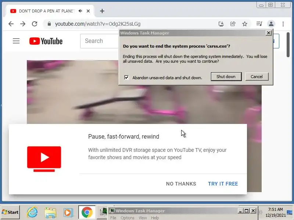
Task: Open View menu in Task Manager window
Action: [143, 218]
